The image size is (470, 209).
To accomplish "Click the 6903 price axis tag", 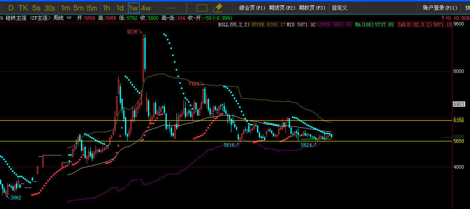I will [459, 104].
